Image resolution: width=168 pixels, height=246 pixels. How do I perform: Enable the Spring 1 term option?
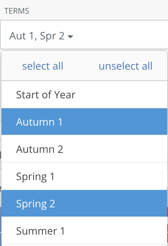(84, 176)
